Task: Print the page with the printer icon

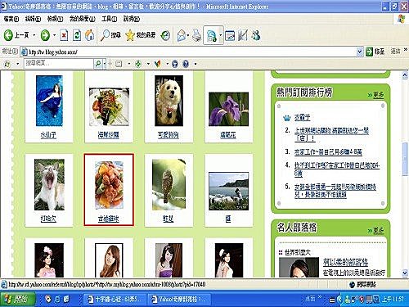Action: [196, 35]
